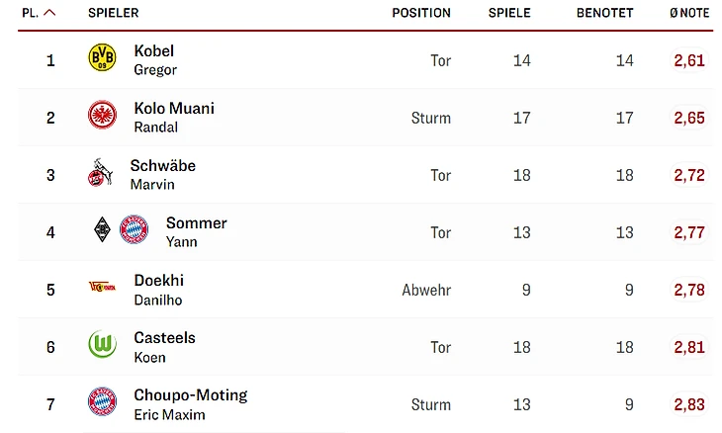The height and width of the screenshot is (433, 722).
Task: Sort by the PL. column arrow
Action: tap(49, 13)
